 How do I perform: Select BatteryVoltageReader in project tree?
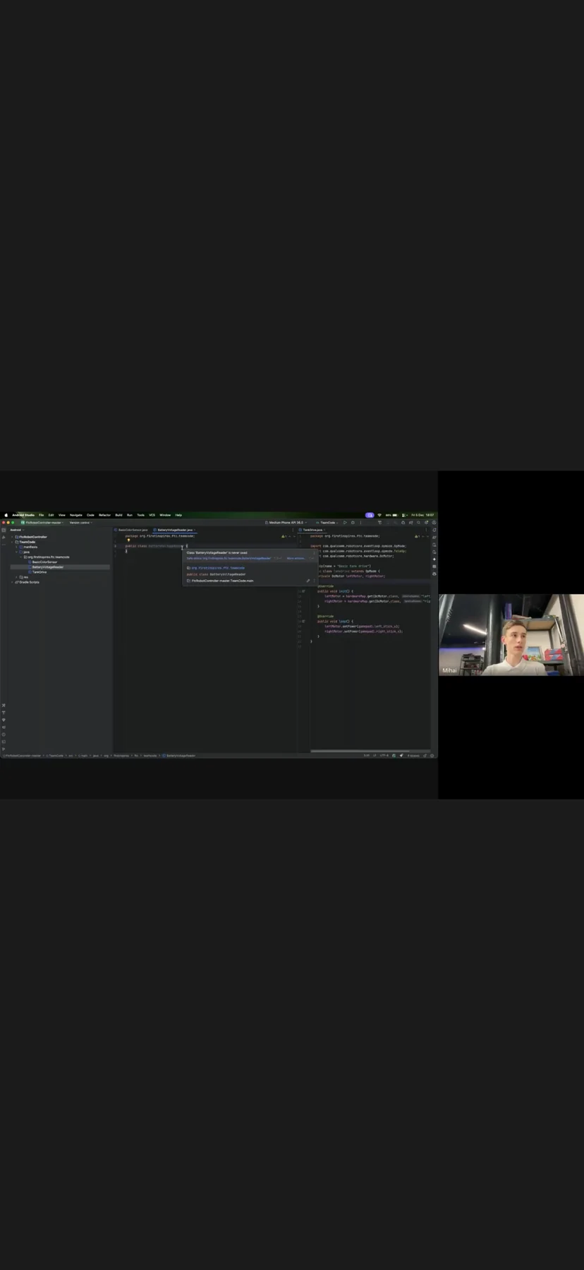(47, 567)
